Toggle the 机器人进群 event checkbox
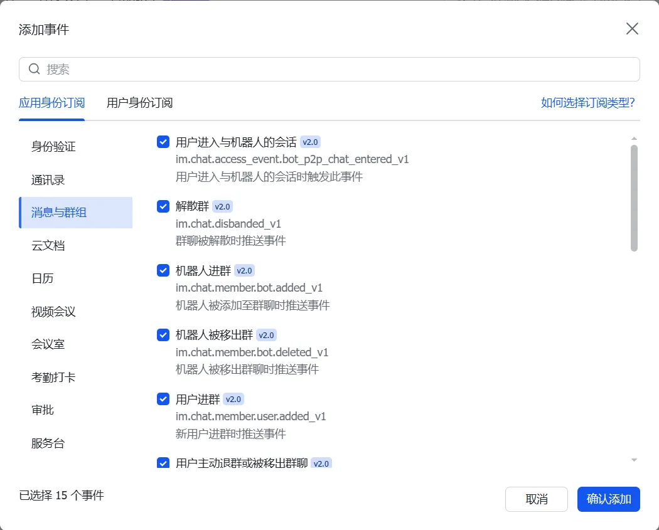 [163, 270]
